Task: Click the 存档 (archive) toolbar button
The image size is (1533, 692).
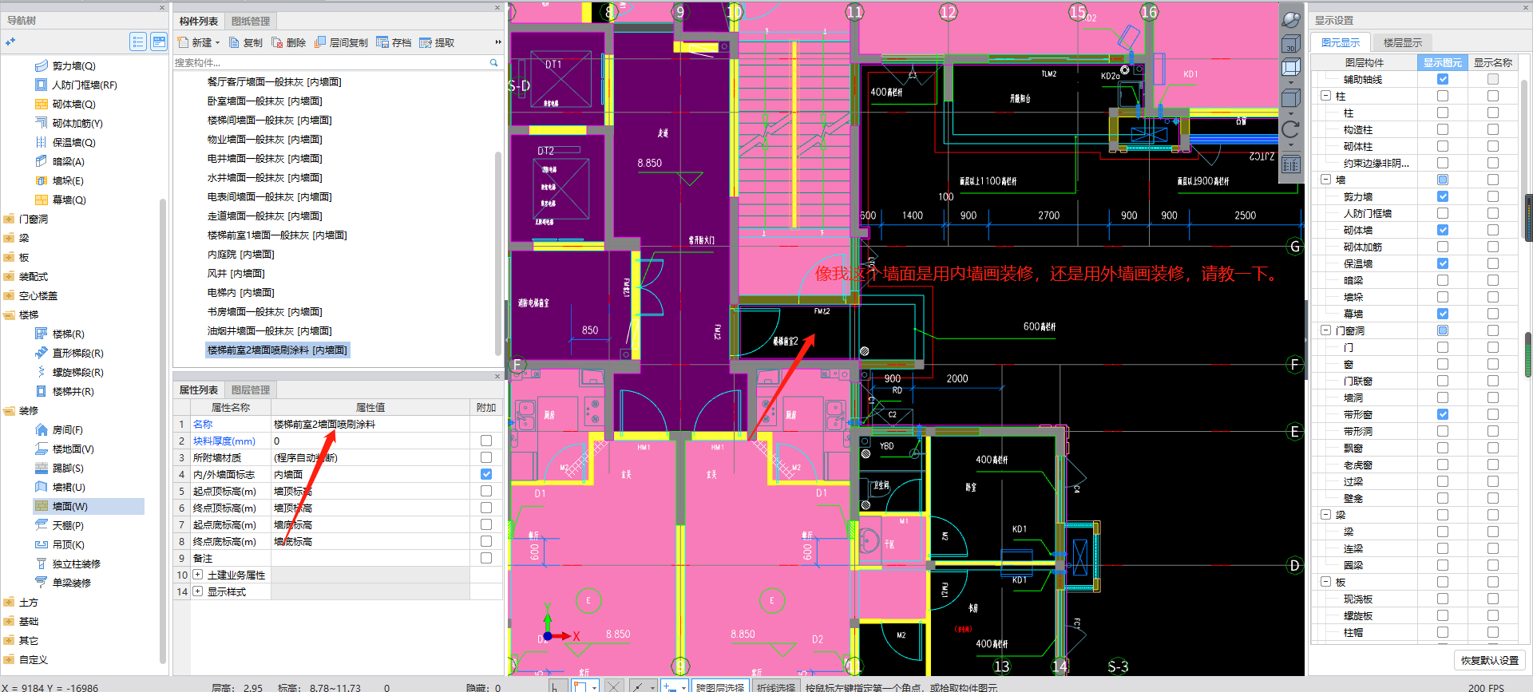Action: pos(394,42)
